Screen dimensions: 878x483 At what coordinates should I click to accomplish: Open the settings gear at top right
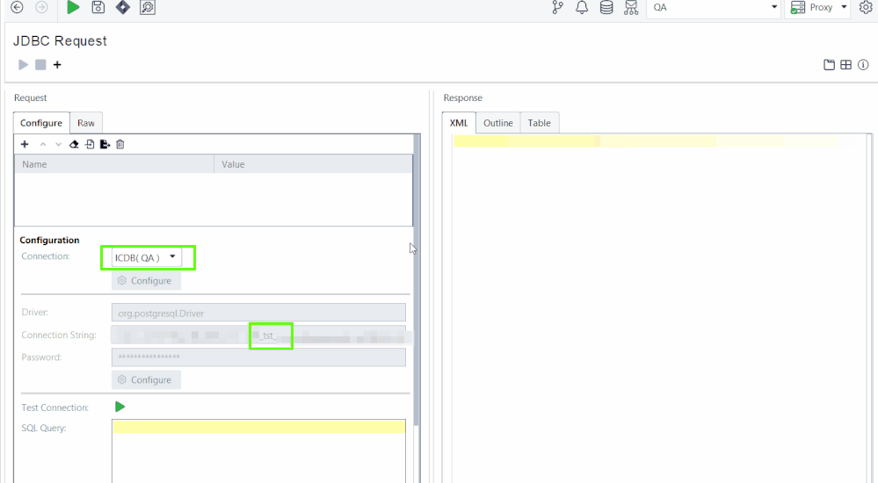(866, 7)
